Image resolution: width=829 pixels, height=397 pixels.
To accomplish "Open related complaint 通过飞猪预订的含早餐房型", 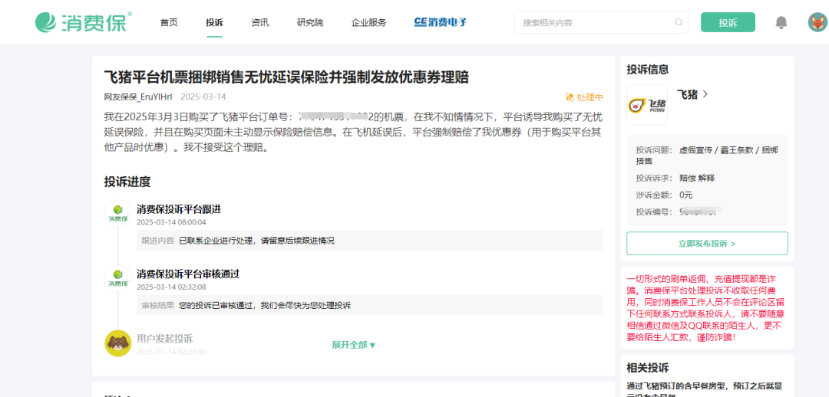I will coord(706,390).
